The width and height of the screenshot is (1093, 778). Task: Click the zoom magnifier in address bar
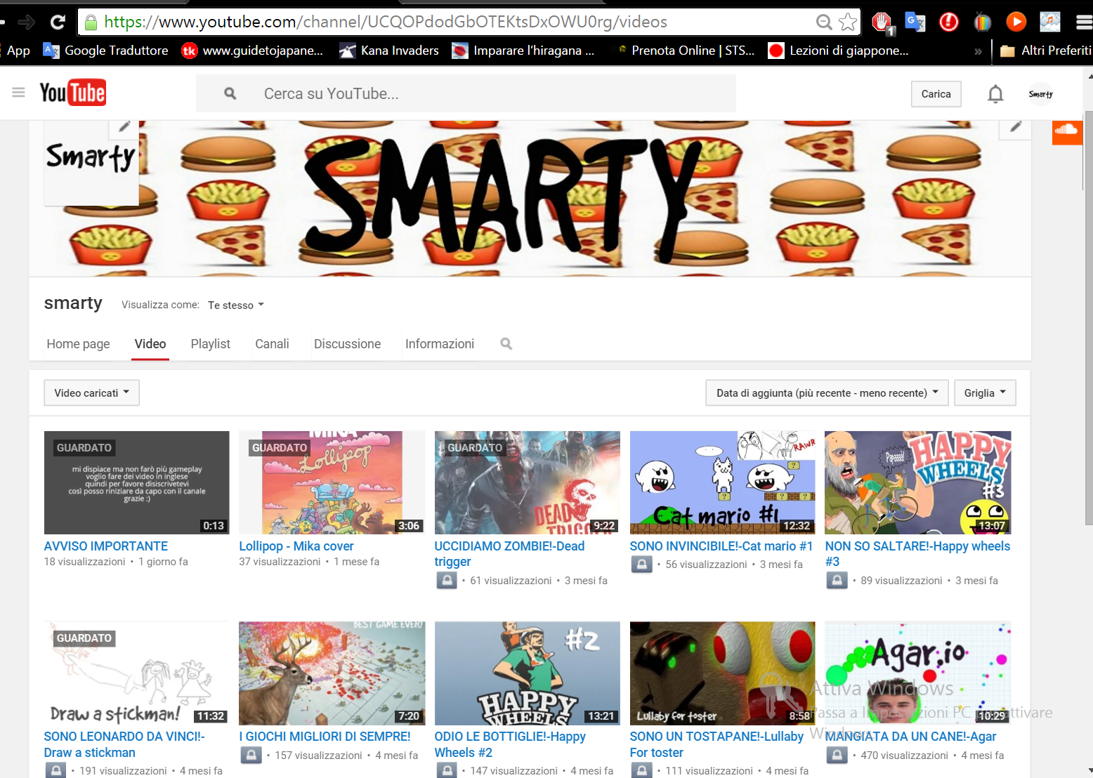coord(824,22)
